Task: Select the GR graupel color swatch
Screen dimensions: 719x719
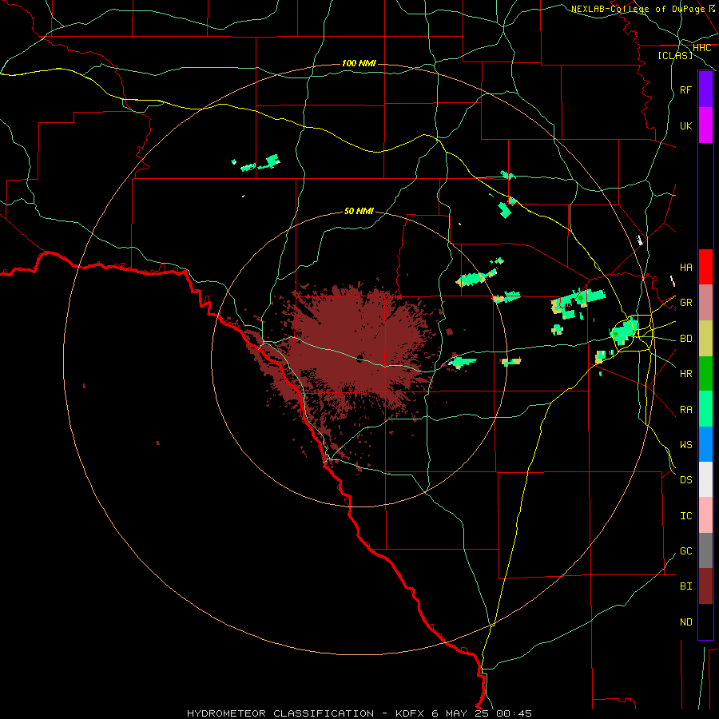Action: (x=705, y=303)
